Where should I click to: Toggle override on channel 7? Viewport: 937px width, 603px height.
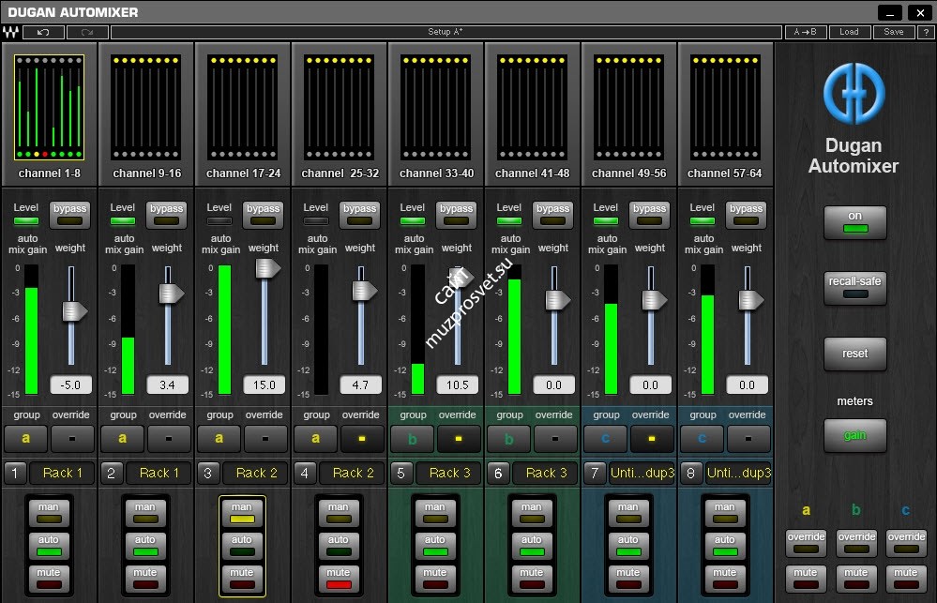tap(652, 439)
